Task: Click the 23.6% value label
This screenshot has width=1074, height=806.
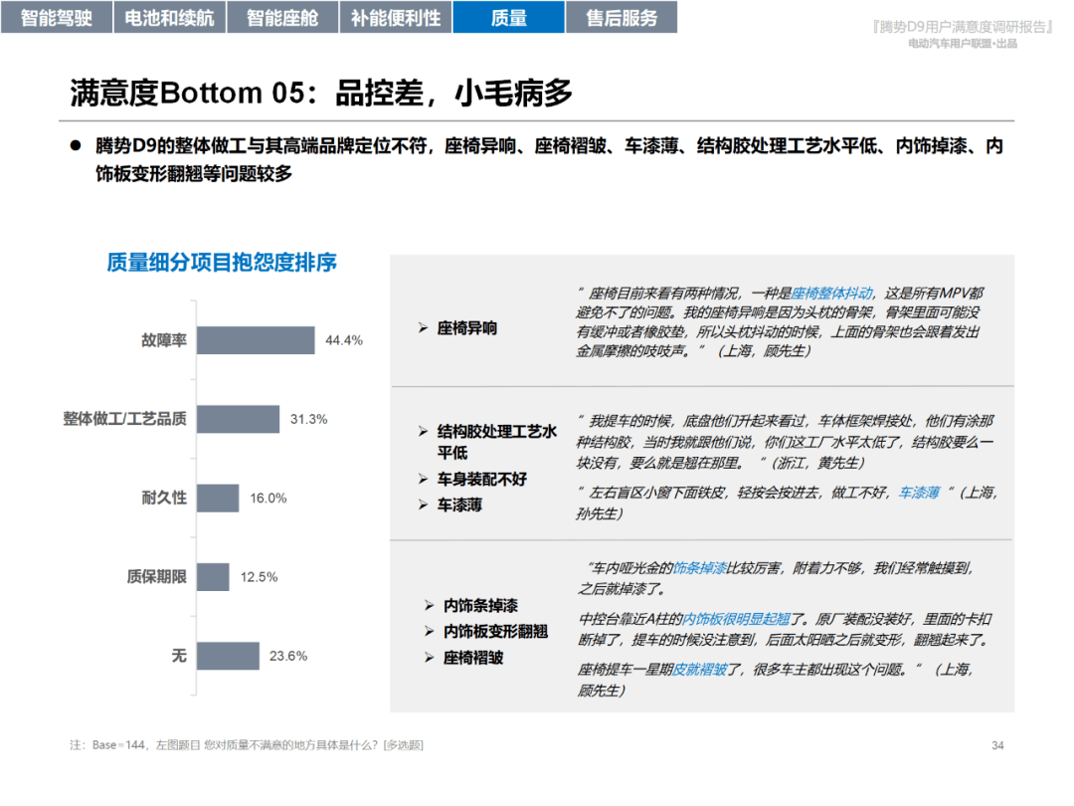Action: (288, 656)
